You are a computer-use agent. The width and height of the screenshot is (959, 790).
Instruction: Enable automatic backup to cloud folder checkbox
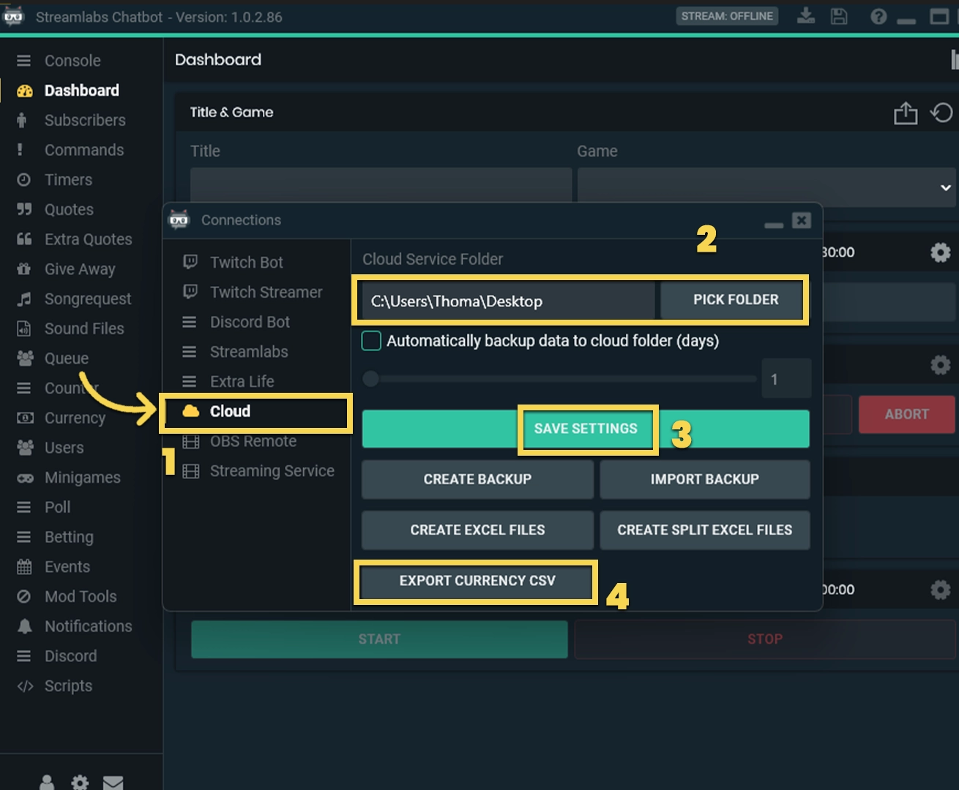tap(371, 341)
